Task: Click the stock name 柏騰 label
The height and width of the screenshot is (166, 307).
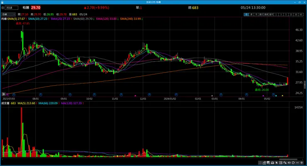Action: [26, 7]
